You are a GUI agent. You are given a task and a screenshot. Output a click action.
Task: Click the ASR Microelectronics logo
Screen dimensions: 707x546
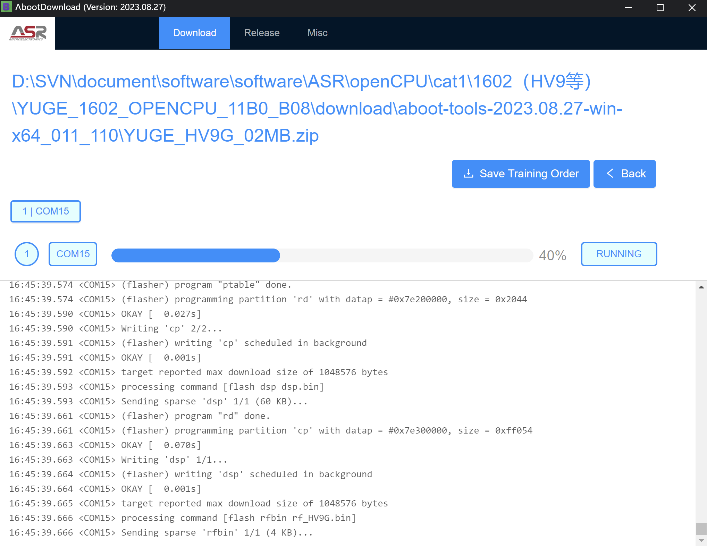pos(28,33)
